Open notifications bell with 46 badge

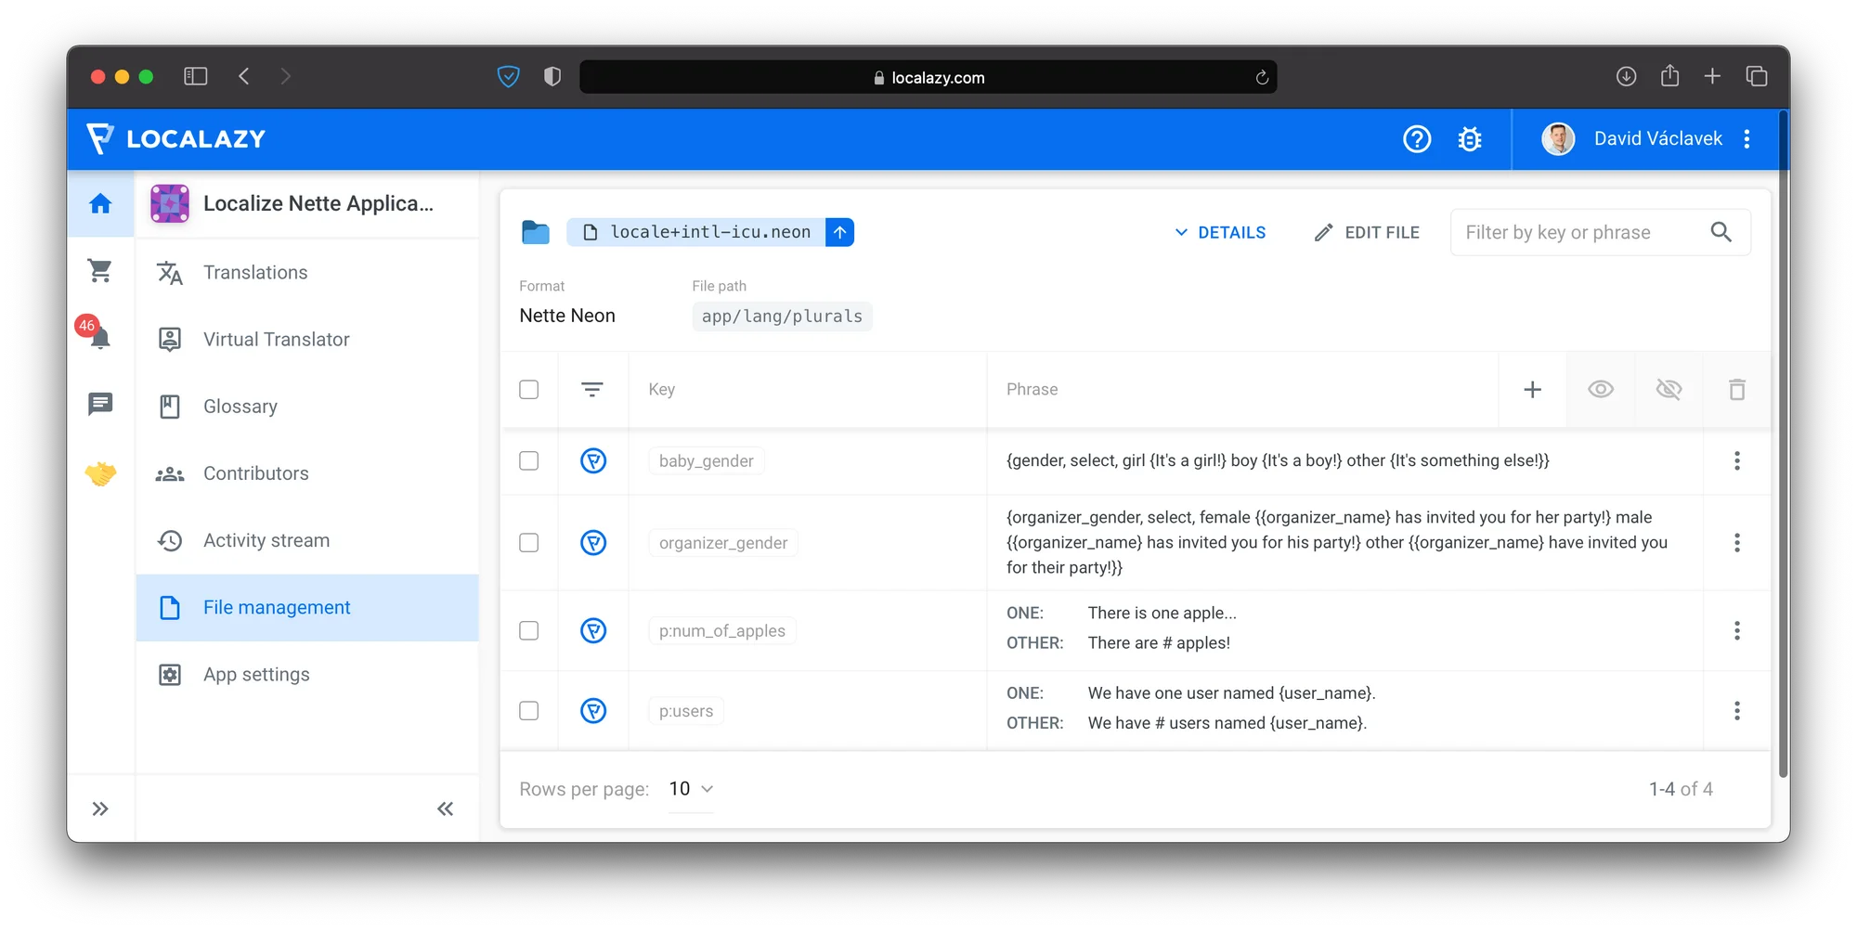99,336
